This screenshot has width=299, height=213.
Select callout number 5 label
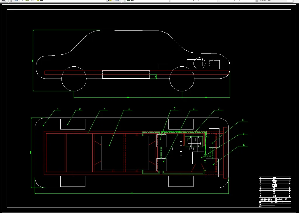click(x=175, y=109)
